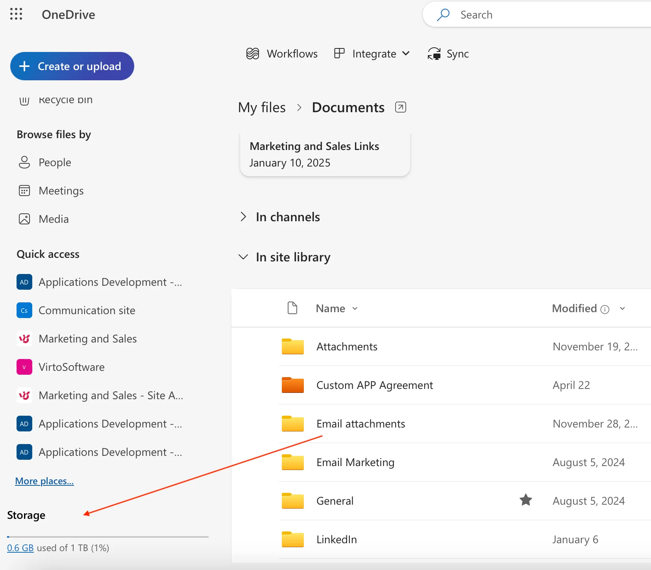Open the Email Marketing folder name
This screenshot has height=570, width=651.
pos(355,462)
